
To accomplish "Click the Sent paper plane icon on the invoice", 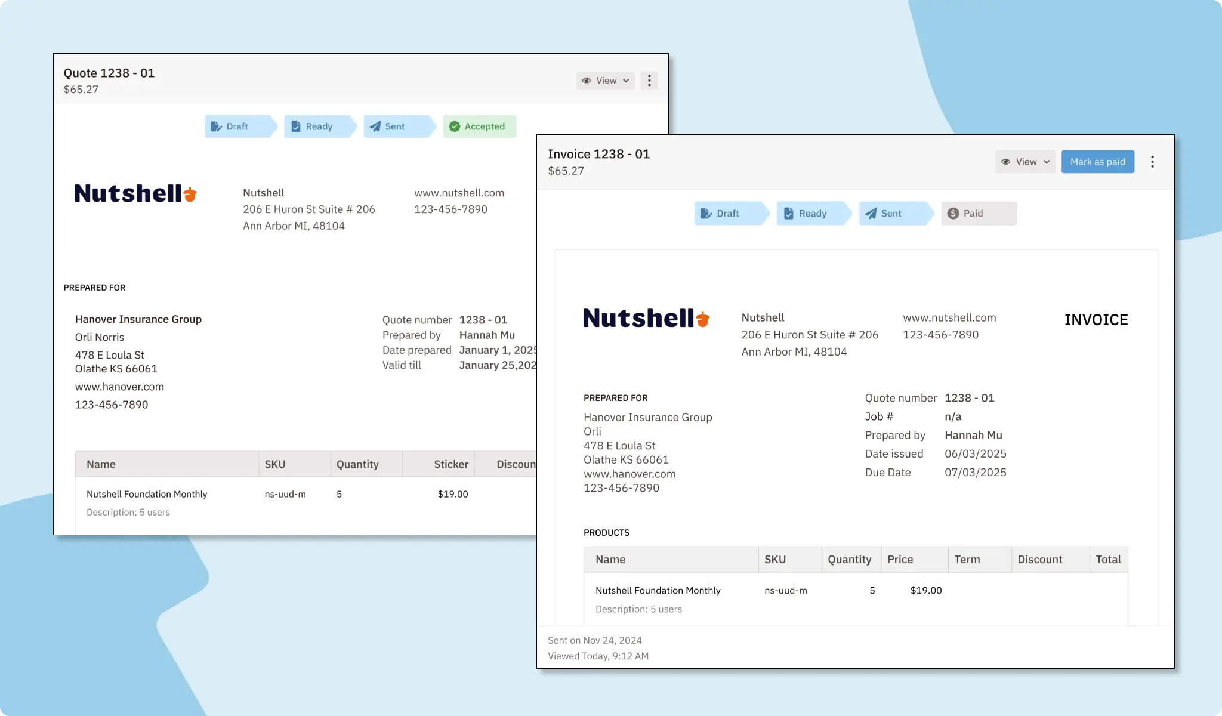I will pyautogui.click(x=871, y=213).
